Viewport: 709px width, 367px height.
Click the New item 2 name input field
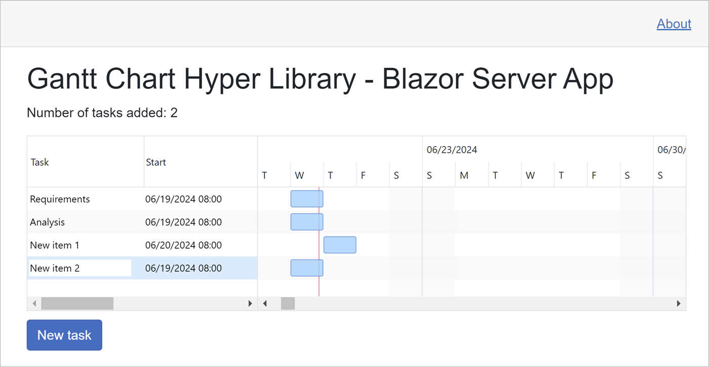(79, 268)
